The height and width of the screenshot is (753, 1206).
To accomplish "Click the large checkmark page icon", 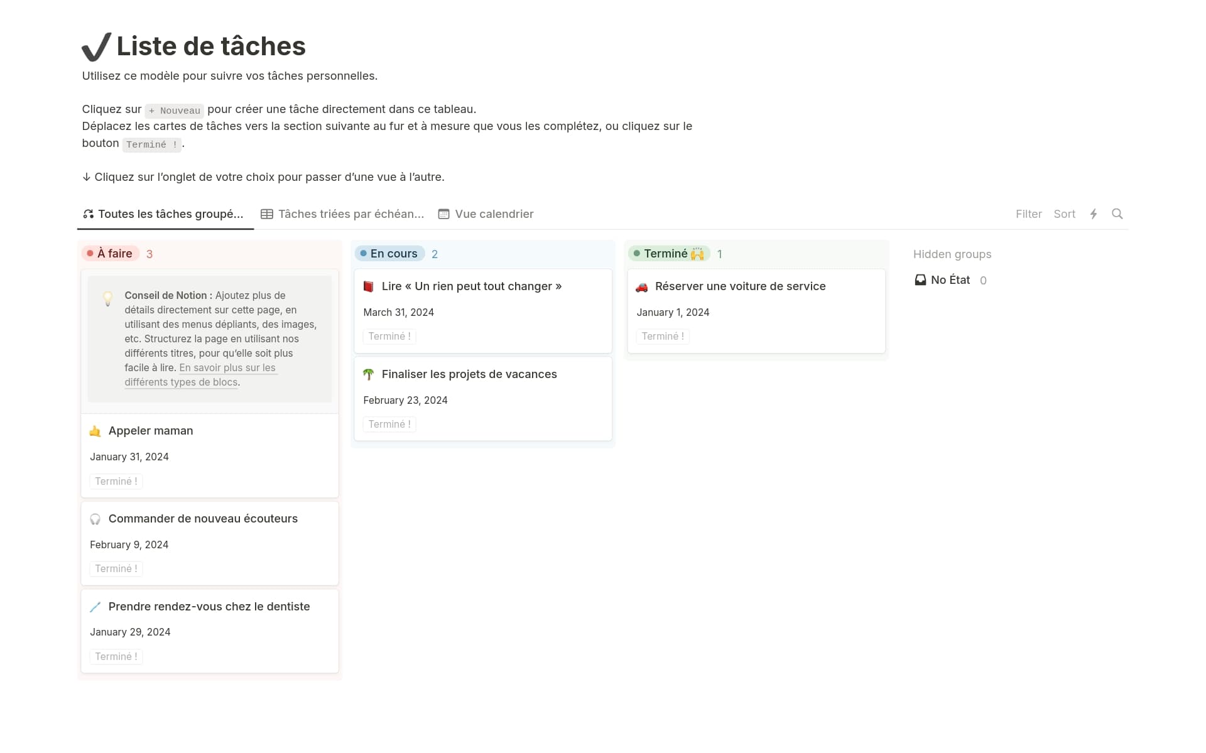I will (x=97, y=47).
